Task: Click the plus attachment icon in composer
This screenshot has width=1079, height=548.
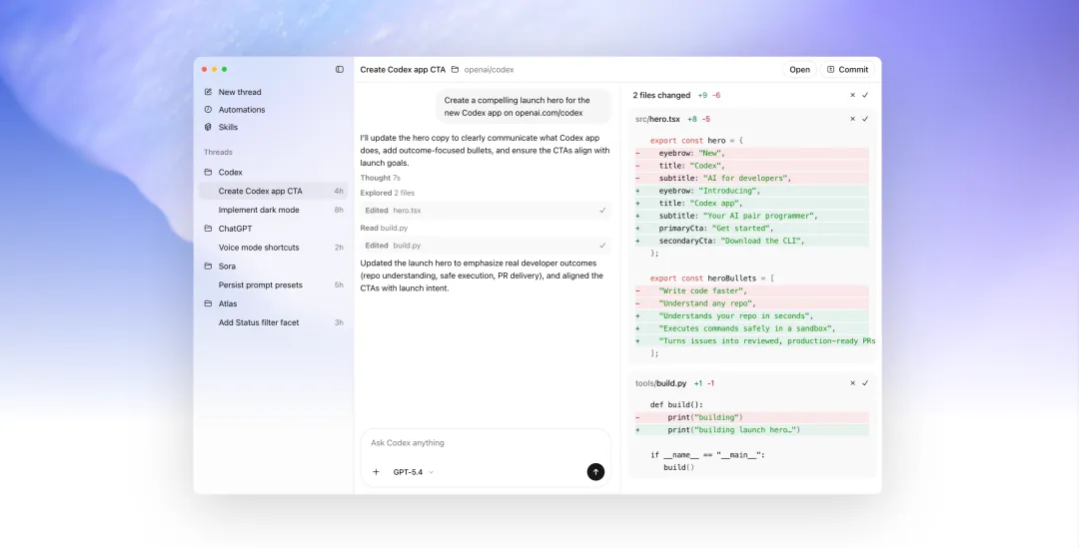Action: pyautogui.click(x=376, y=472)
